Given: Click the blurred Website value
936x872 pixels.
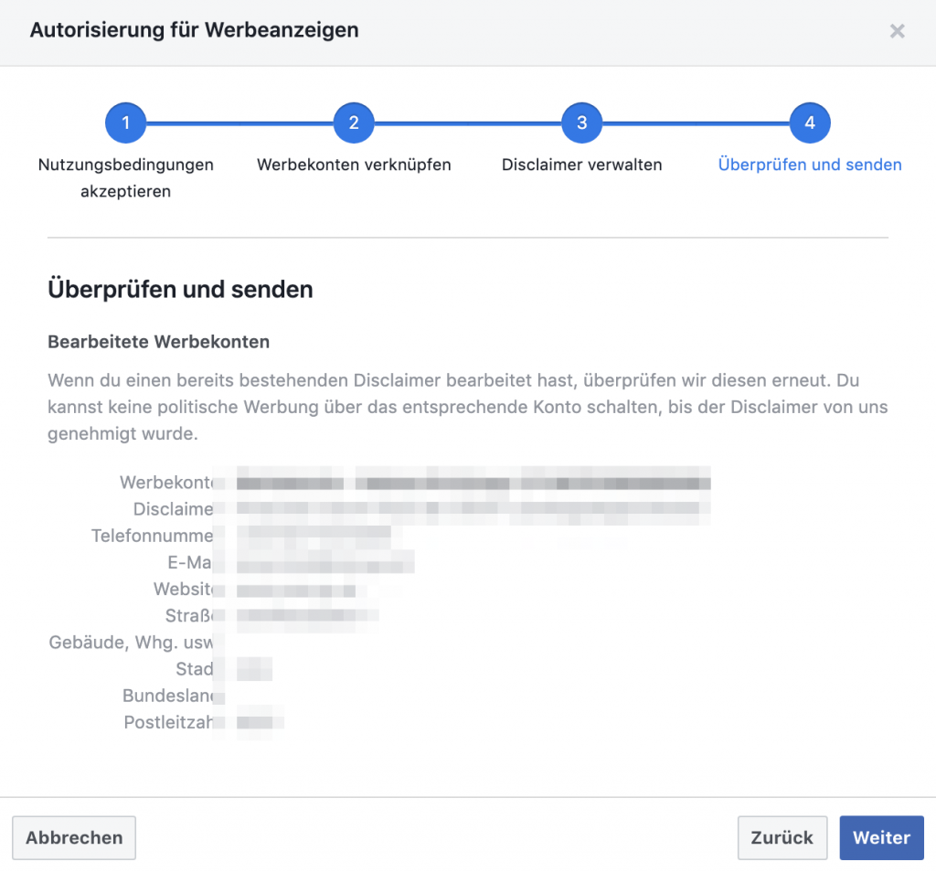Looking at the screenshot, I should pos(295,590).
